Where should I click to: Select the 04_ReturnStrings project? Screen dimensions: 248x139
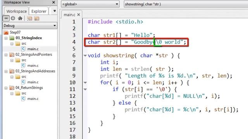(x=29, y=88)
